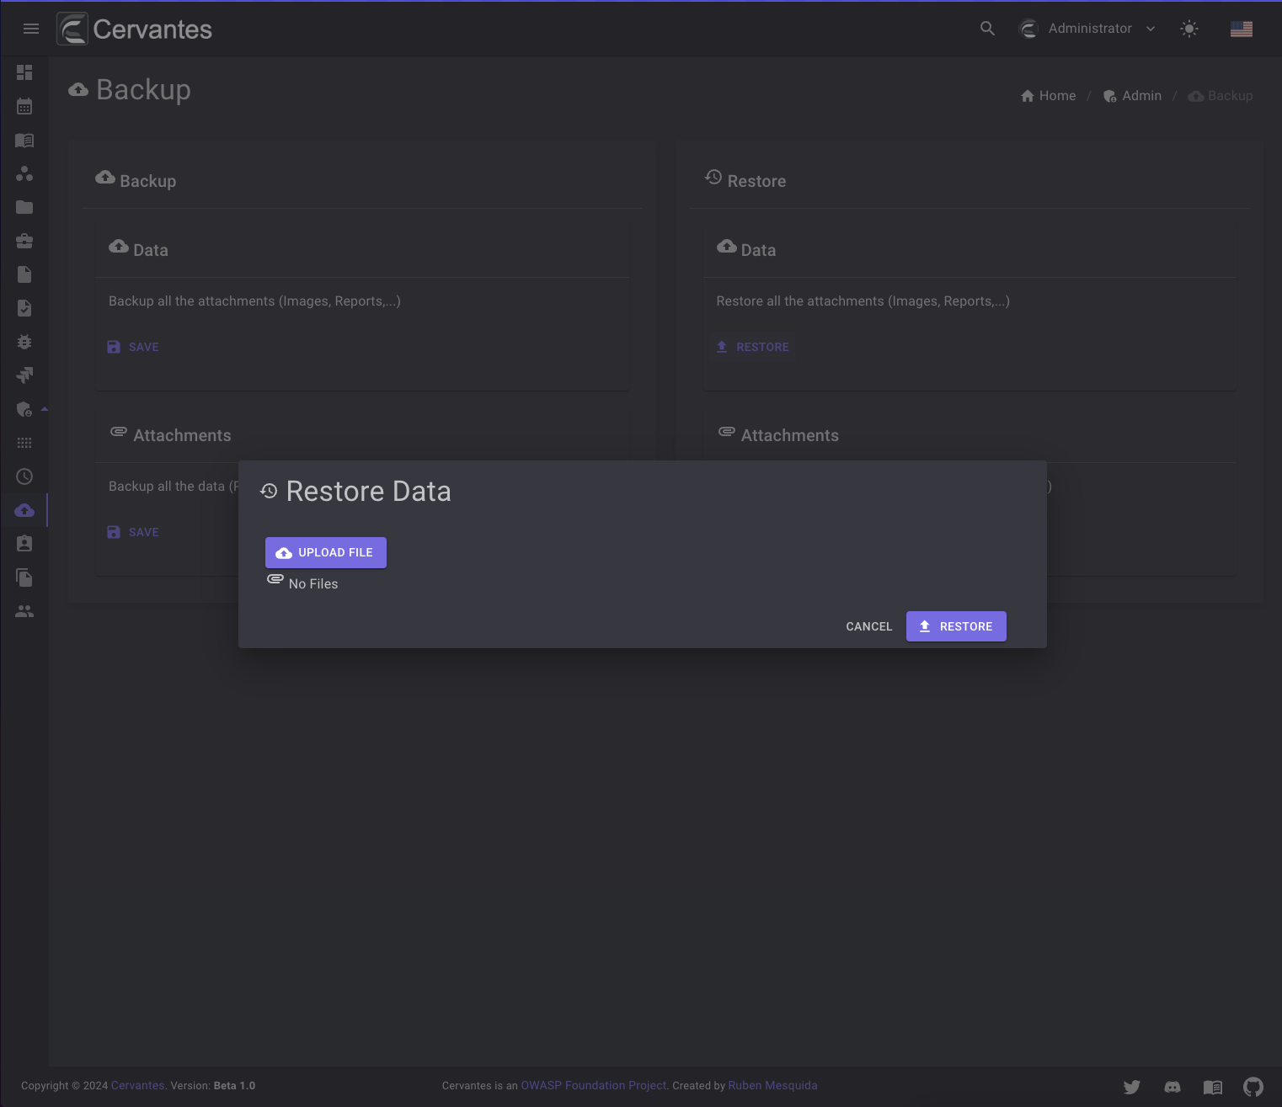Click Save under Backup Data
This screenshot has width=1282, height=1107.
[133, 347]
